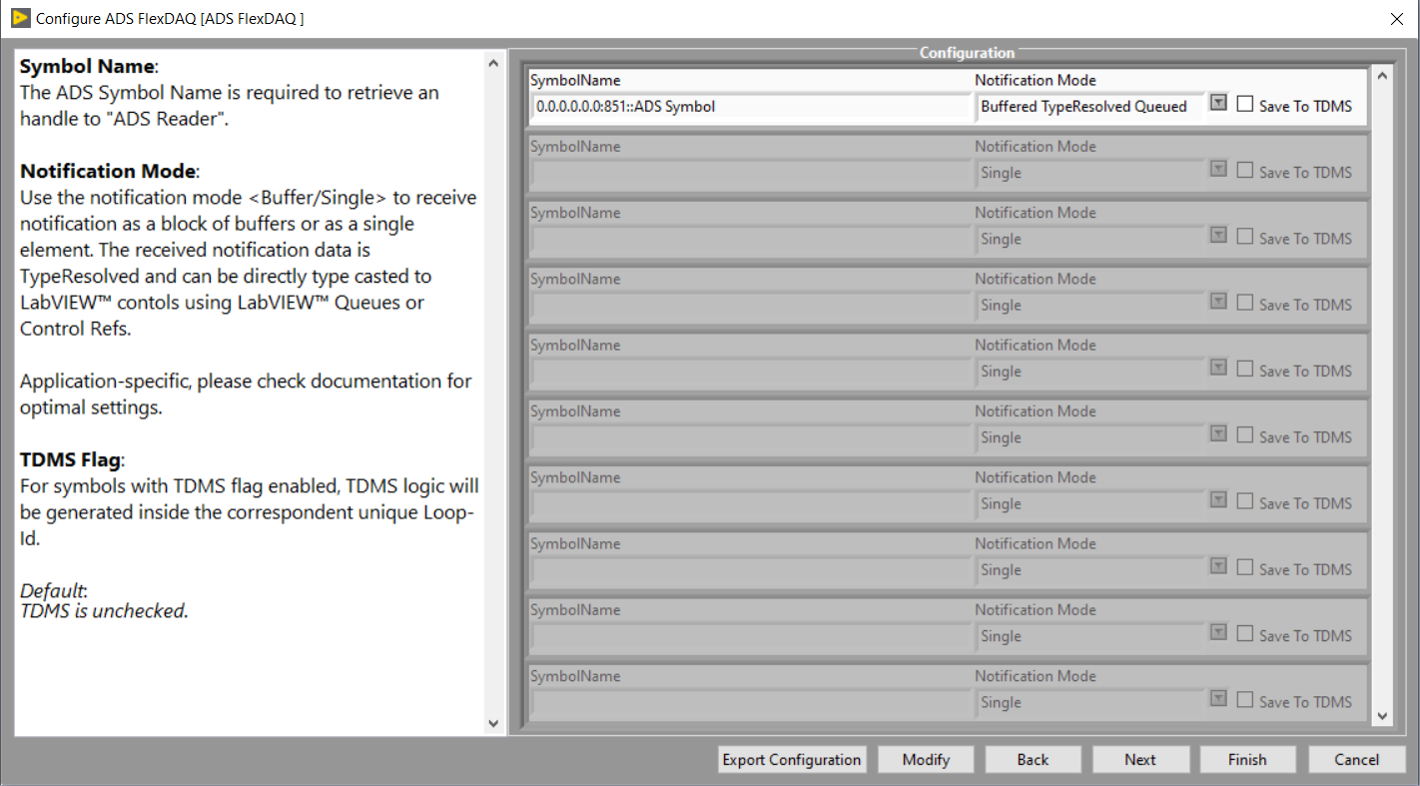The image size is (1420, 786).
Task: Open the Buffered TypeResolved Queued dropdown arrow
Action: pos(1218,103)
